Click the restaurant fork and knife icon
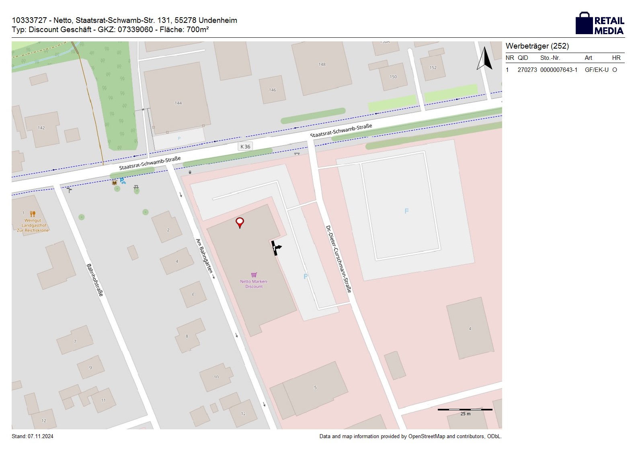Viewport: 638px width, 451px height. 33,214
